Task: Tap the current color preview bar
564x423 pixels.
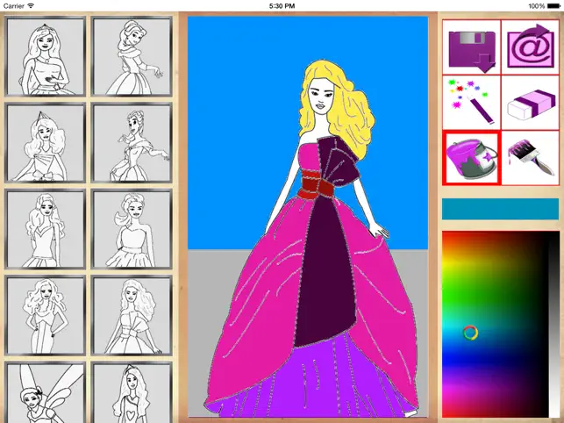Action: click(500, 209)
